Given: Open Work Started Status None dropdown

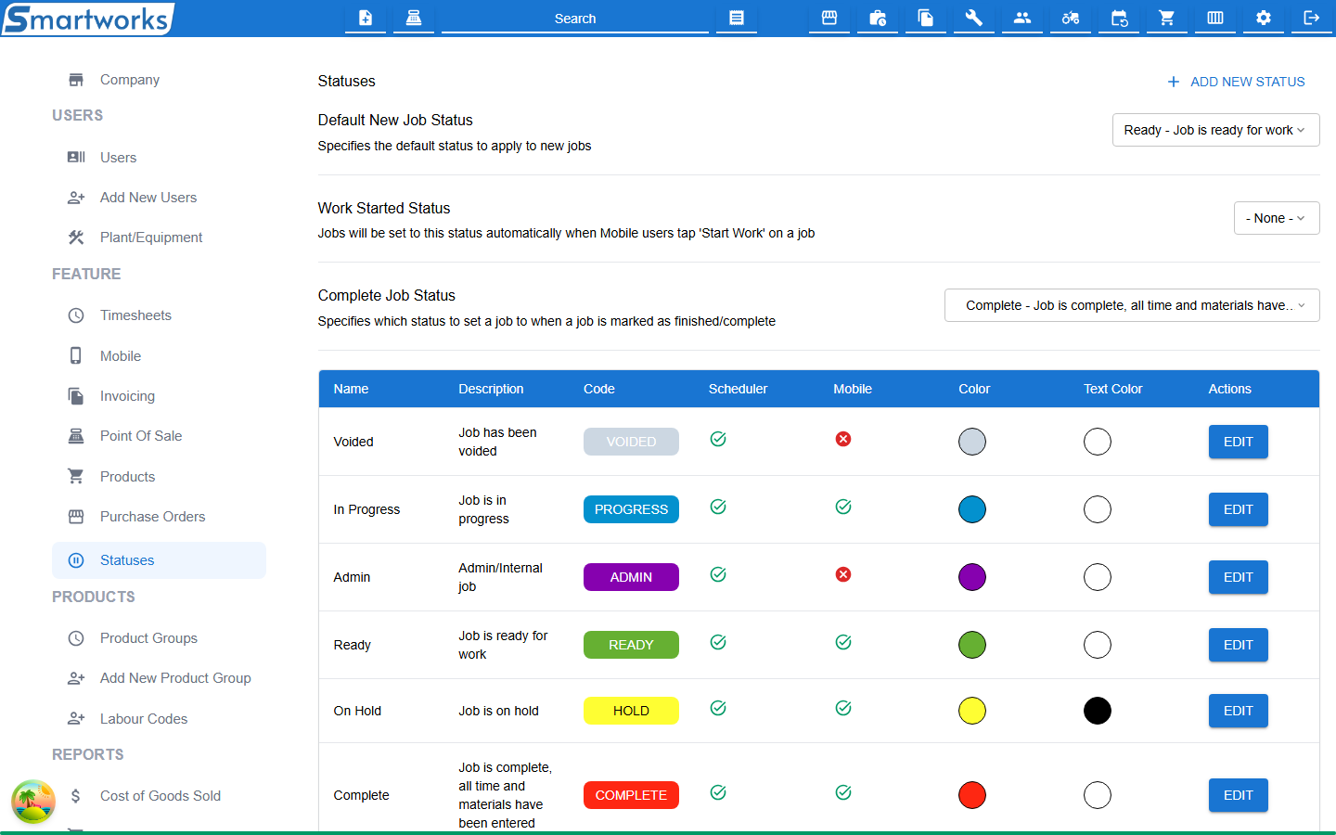Looking at the screenshot, I should tap(1277, 218).
